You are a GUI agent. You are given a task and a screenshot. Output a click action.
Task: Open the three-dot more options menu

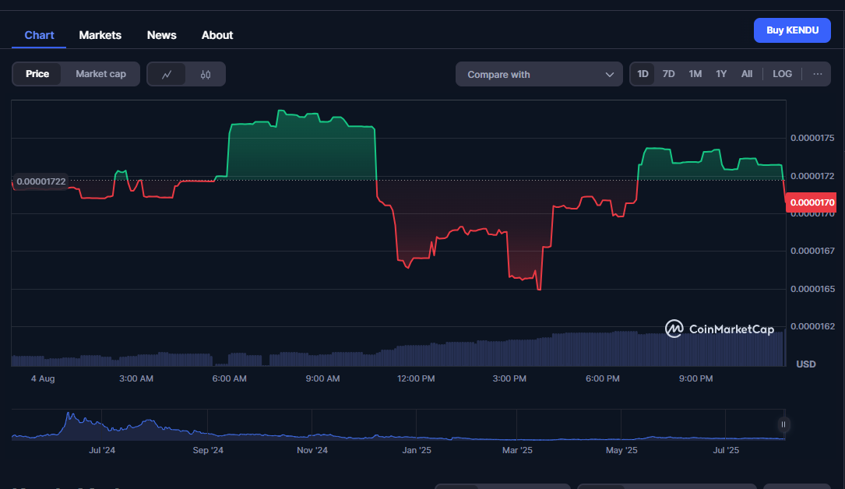817,74
